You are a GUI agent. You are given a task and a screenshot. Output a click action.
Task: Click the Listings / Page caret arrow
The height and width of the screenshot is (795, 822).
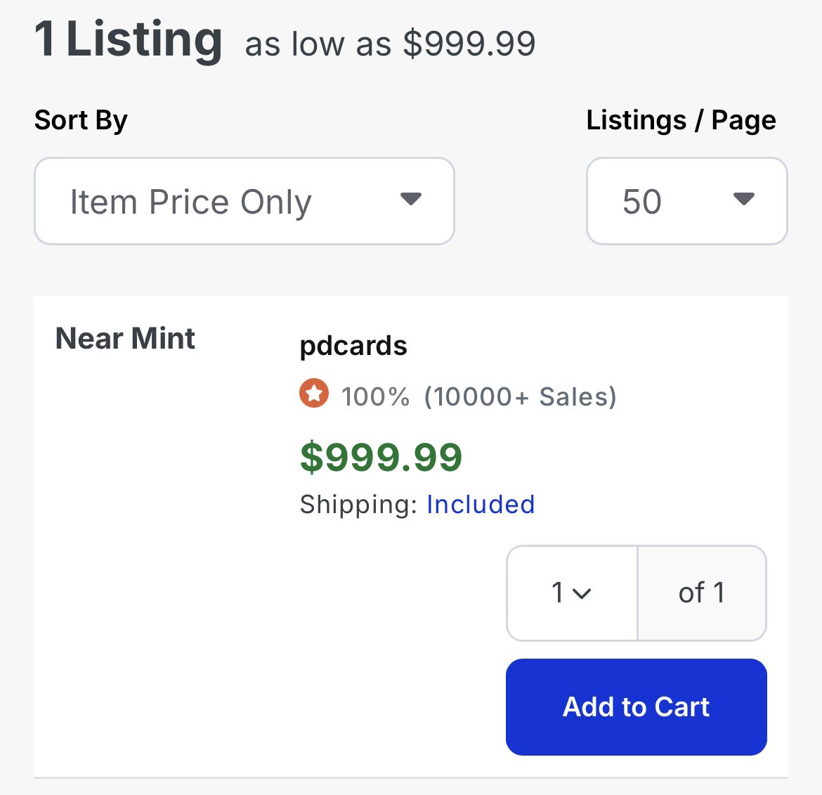[743, 200]
